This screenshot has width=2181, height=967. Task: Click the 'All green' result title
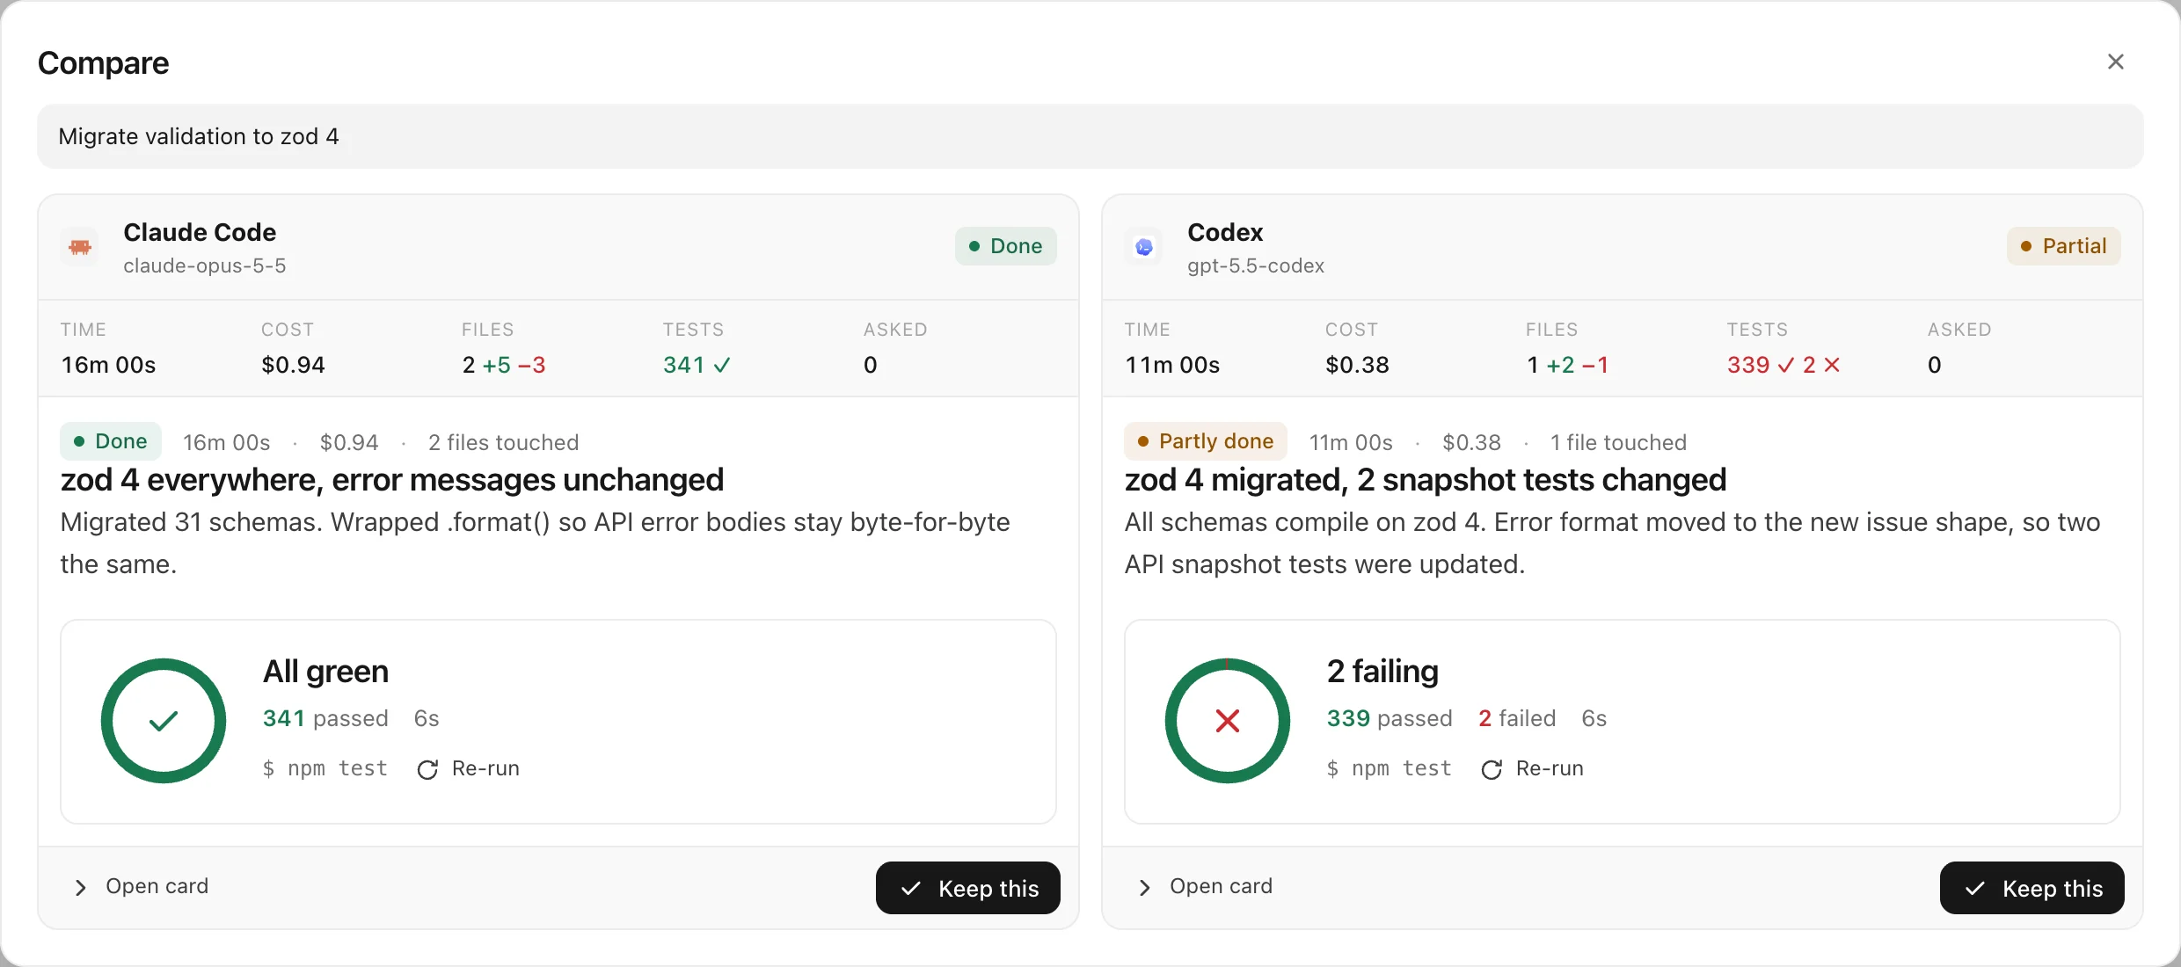tap(325, 672)
